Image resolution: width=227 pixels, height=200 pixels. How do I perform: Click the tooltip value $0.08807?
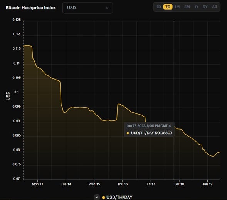163,133
